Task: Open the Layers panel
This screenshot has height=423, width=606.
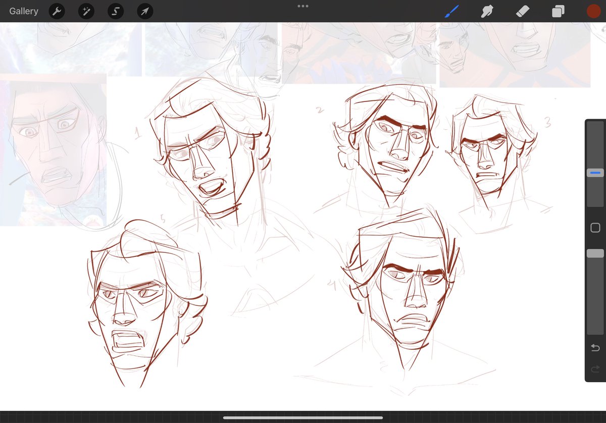Action: (558, 11)
